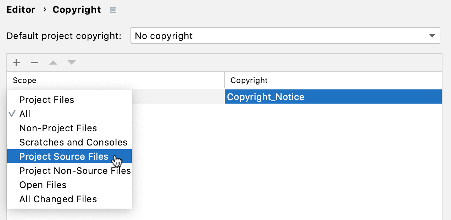Viewport: 451px width, 220px height.
Task: Choose Non-Project Files in the scope dropdown
Action: click(58, 128)
